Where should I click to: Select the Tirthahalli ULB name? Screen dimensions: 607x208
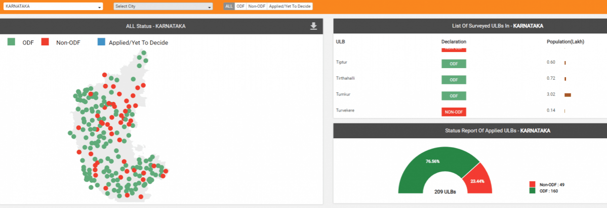tap(346, 78)
